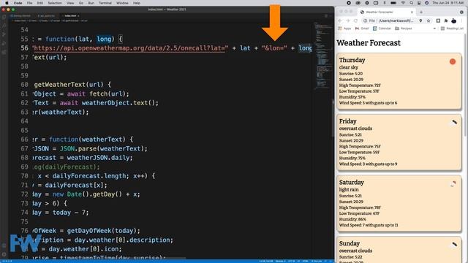Image resolution: width=468 pixels, height=263 pixels.
Task: Click the browser address bar
Action: click(396, 20)
